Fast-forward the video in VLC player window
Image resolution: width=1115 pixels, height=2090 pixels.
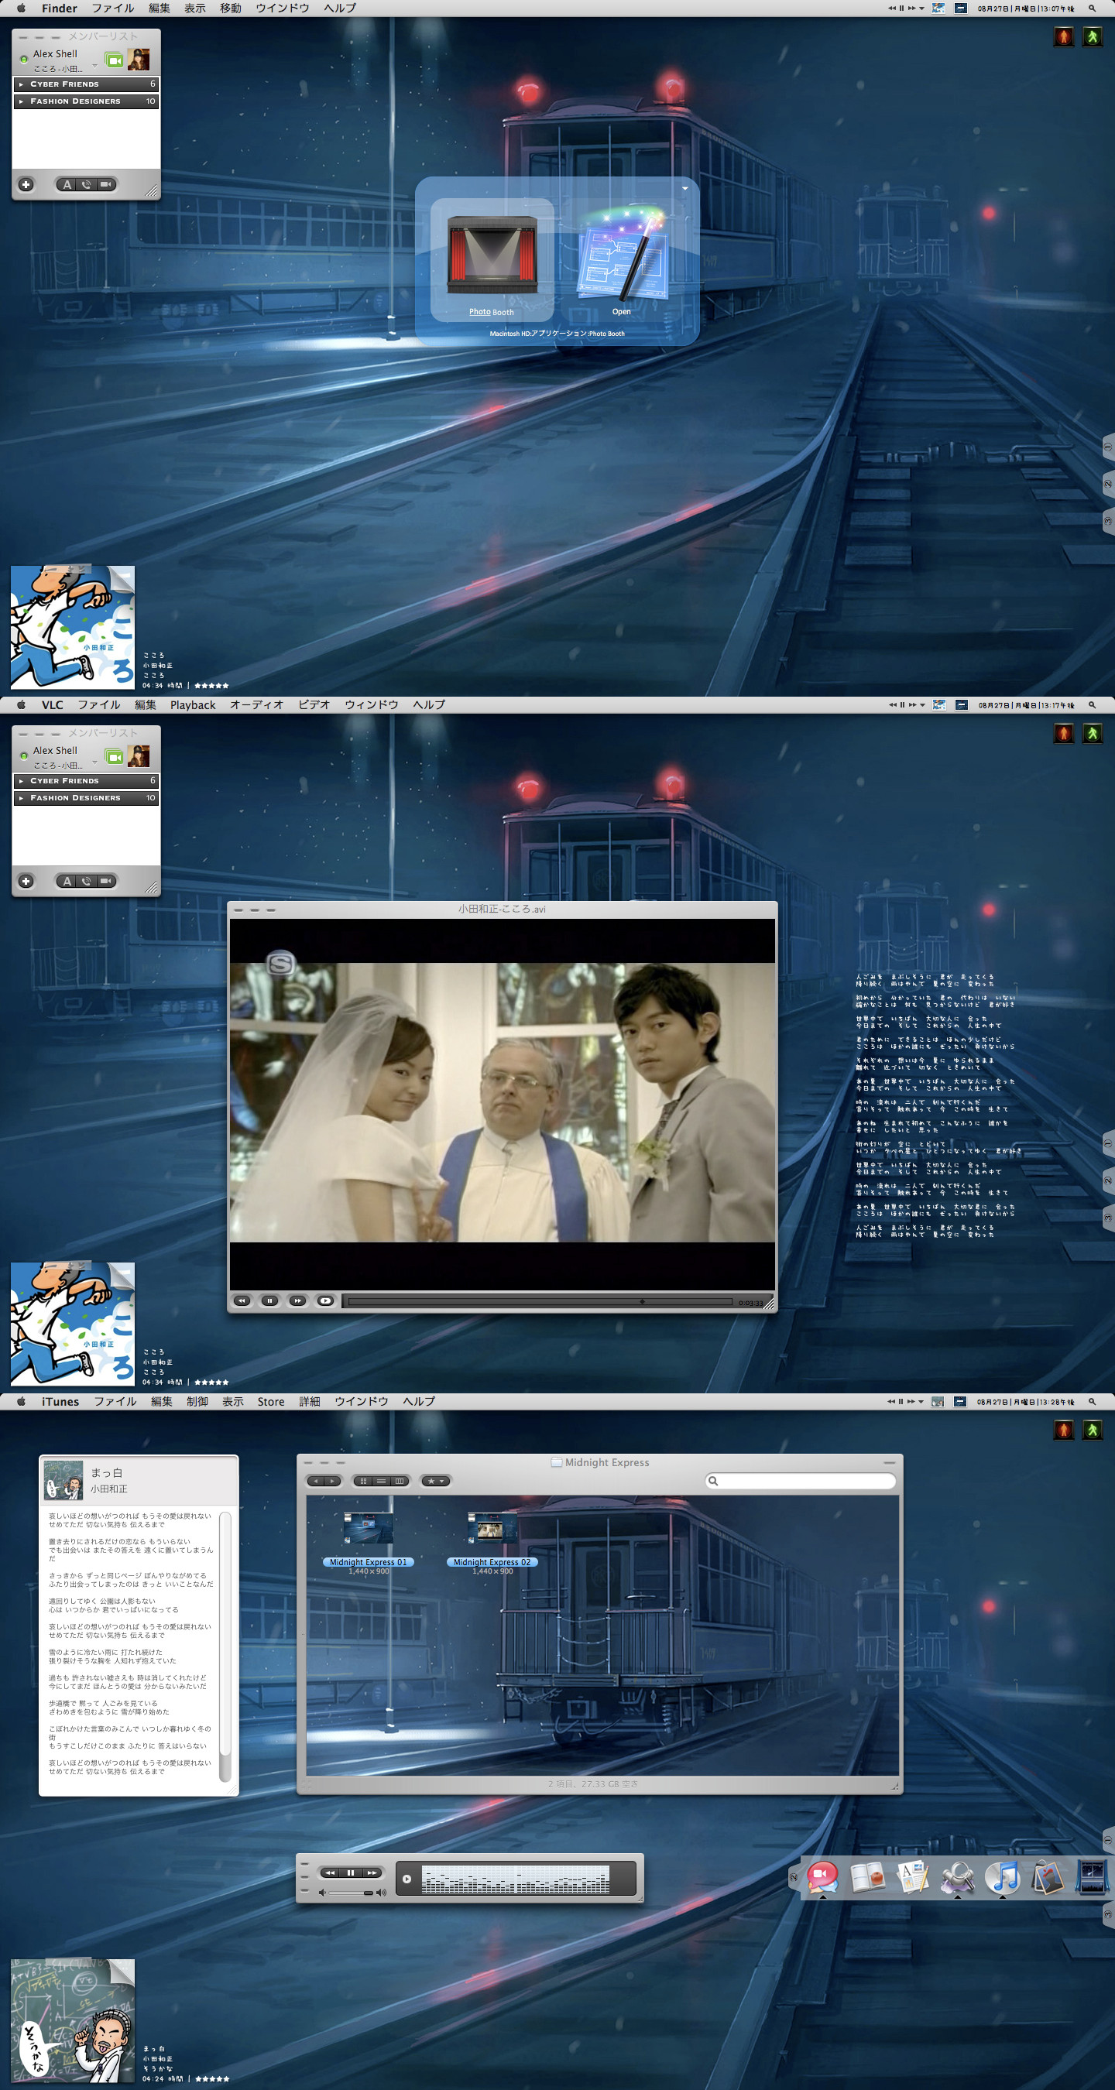[298, 1300]
